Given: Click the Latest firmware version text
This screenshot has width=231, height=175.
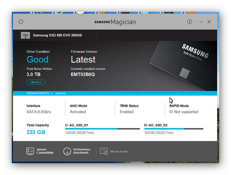Looking at the screenshot, I should (83, 60).
